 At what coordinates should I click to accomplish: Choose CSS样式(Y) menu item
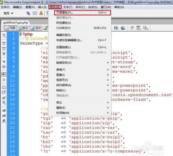pyautogui.click(x=80, y=28)
